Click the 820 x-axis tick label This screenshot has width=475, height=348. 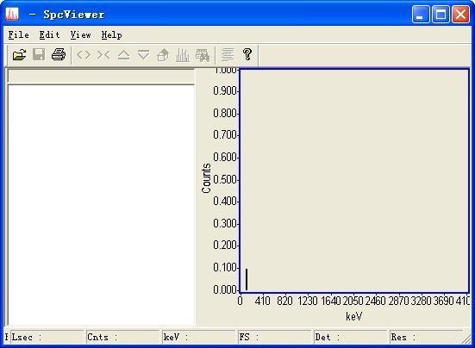284,301
